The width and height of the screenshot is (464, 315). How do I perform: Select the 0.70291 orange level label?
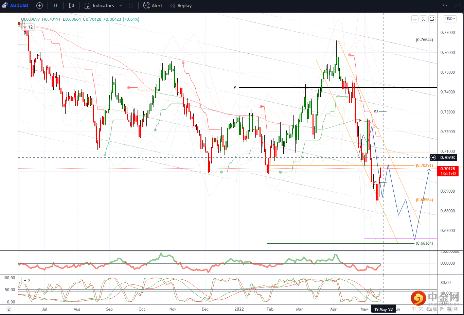(424, 165)
